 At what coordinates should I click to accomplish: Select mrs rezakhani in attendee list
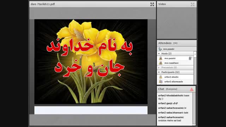click(175, 63)
